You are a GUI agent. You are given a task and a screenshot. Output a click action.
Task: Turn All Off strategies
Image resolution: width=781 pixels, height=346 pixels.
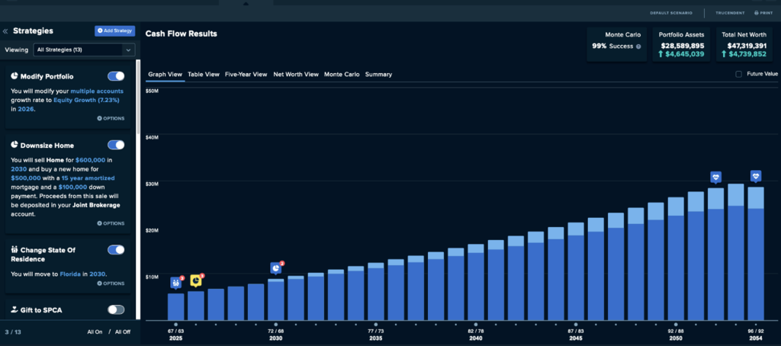pyautogui.click(x=123, y=332)
